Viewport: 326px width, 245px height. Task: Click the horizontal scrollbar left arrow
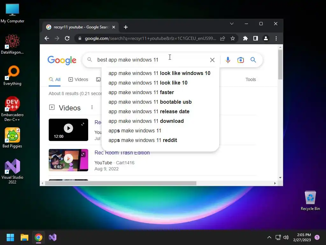click(x=42, y=183)
